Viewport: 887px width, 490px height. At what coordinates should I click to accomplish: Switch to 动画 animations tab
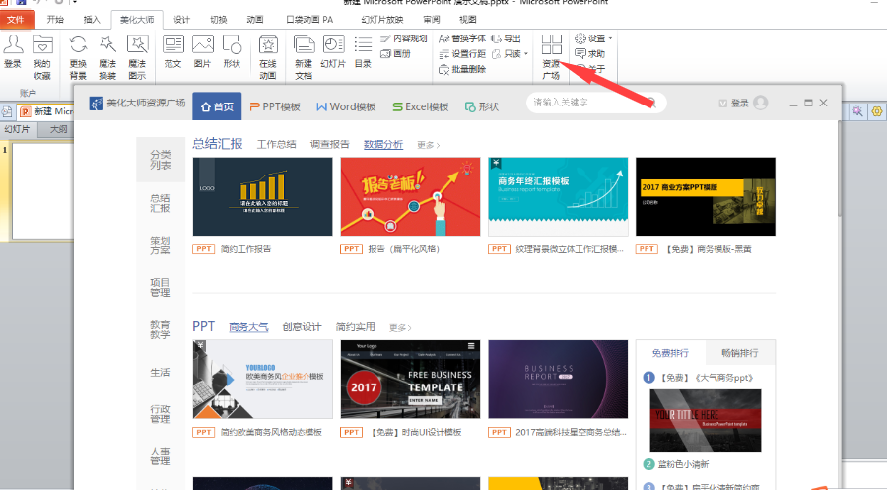255,20
